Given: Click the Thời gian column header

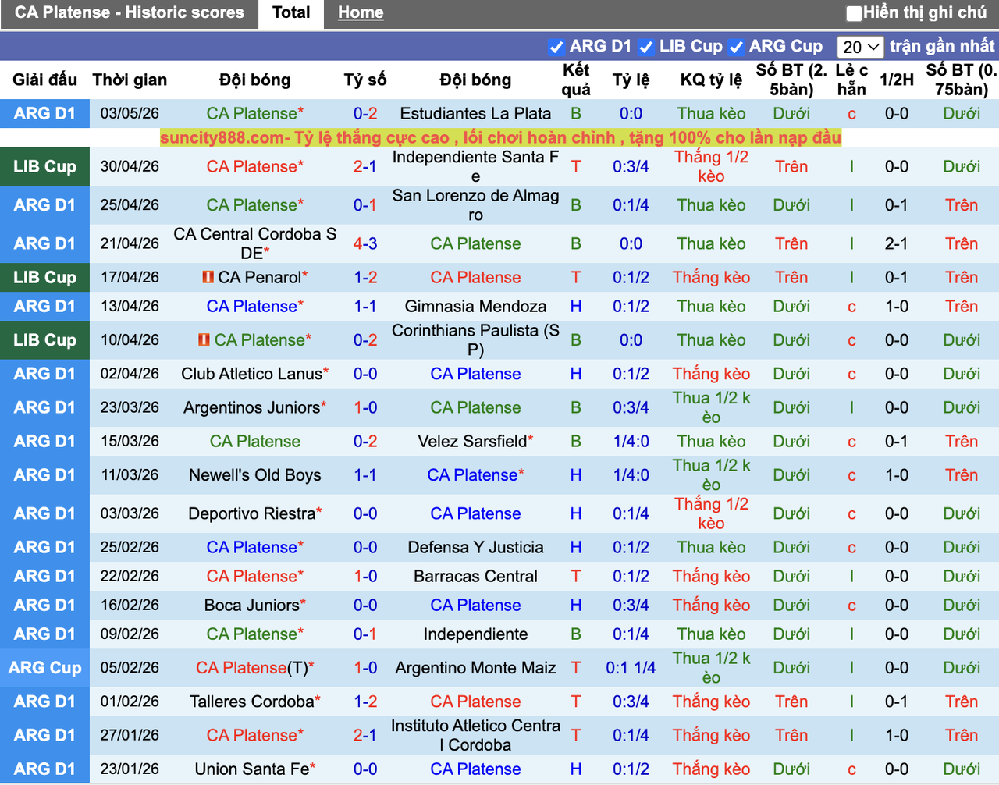Looking at the screenshot, I should [130, 80].
